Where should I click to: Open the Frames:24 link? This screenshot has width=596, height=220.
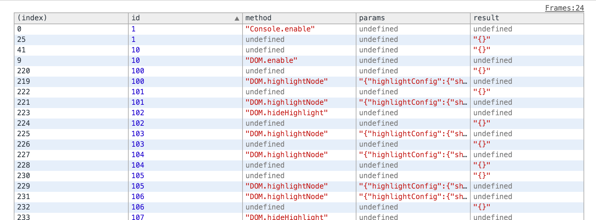(x=564, y=8)
